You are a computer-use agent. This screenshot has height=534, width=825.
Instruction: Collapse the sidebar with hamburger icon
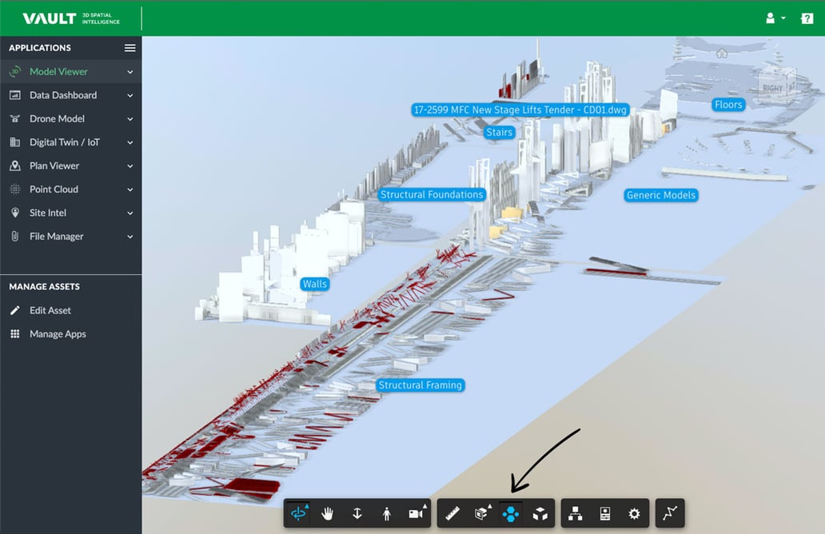130,48
